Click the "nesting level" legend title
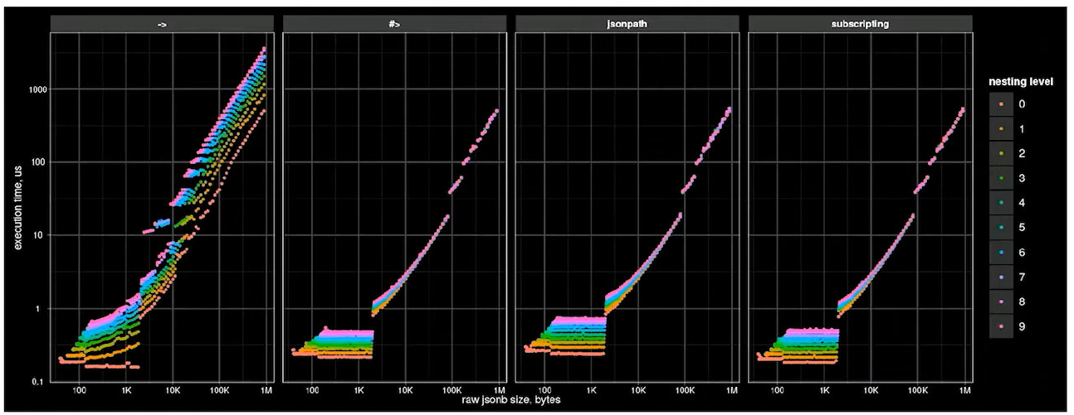Viewport: 1074px width, 415px height. pyautogui.click(x=1021, y=81)
